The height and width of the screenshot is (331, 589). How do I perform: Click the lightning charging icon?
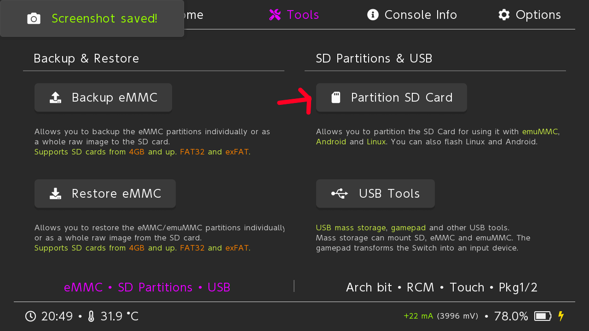560,316
